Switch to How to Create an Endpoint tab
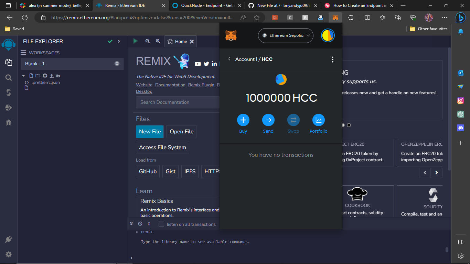Screen dimensions: 470x264 359,5
